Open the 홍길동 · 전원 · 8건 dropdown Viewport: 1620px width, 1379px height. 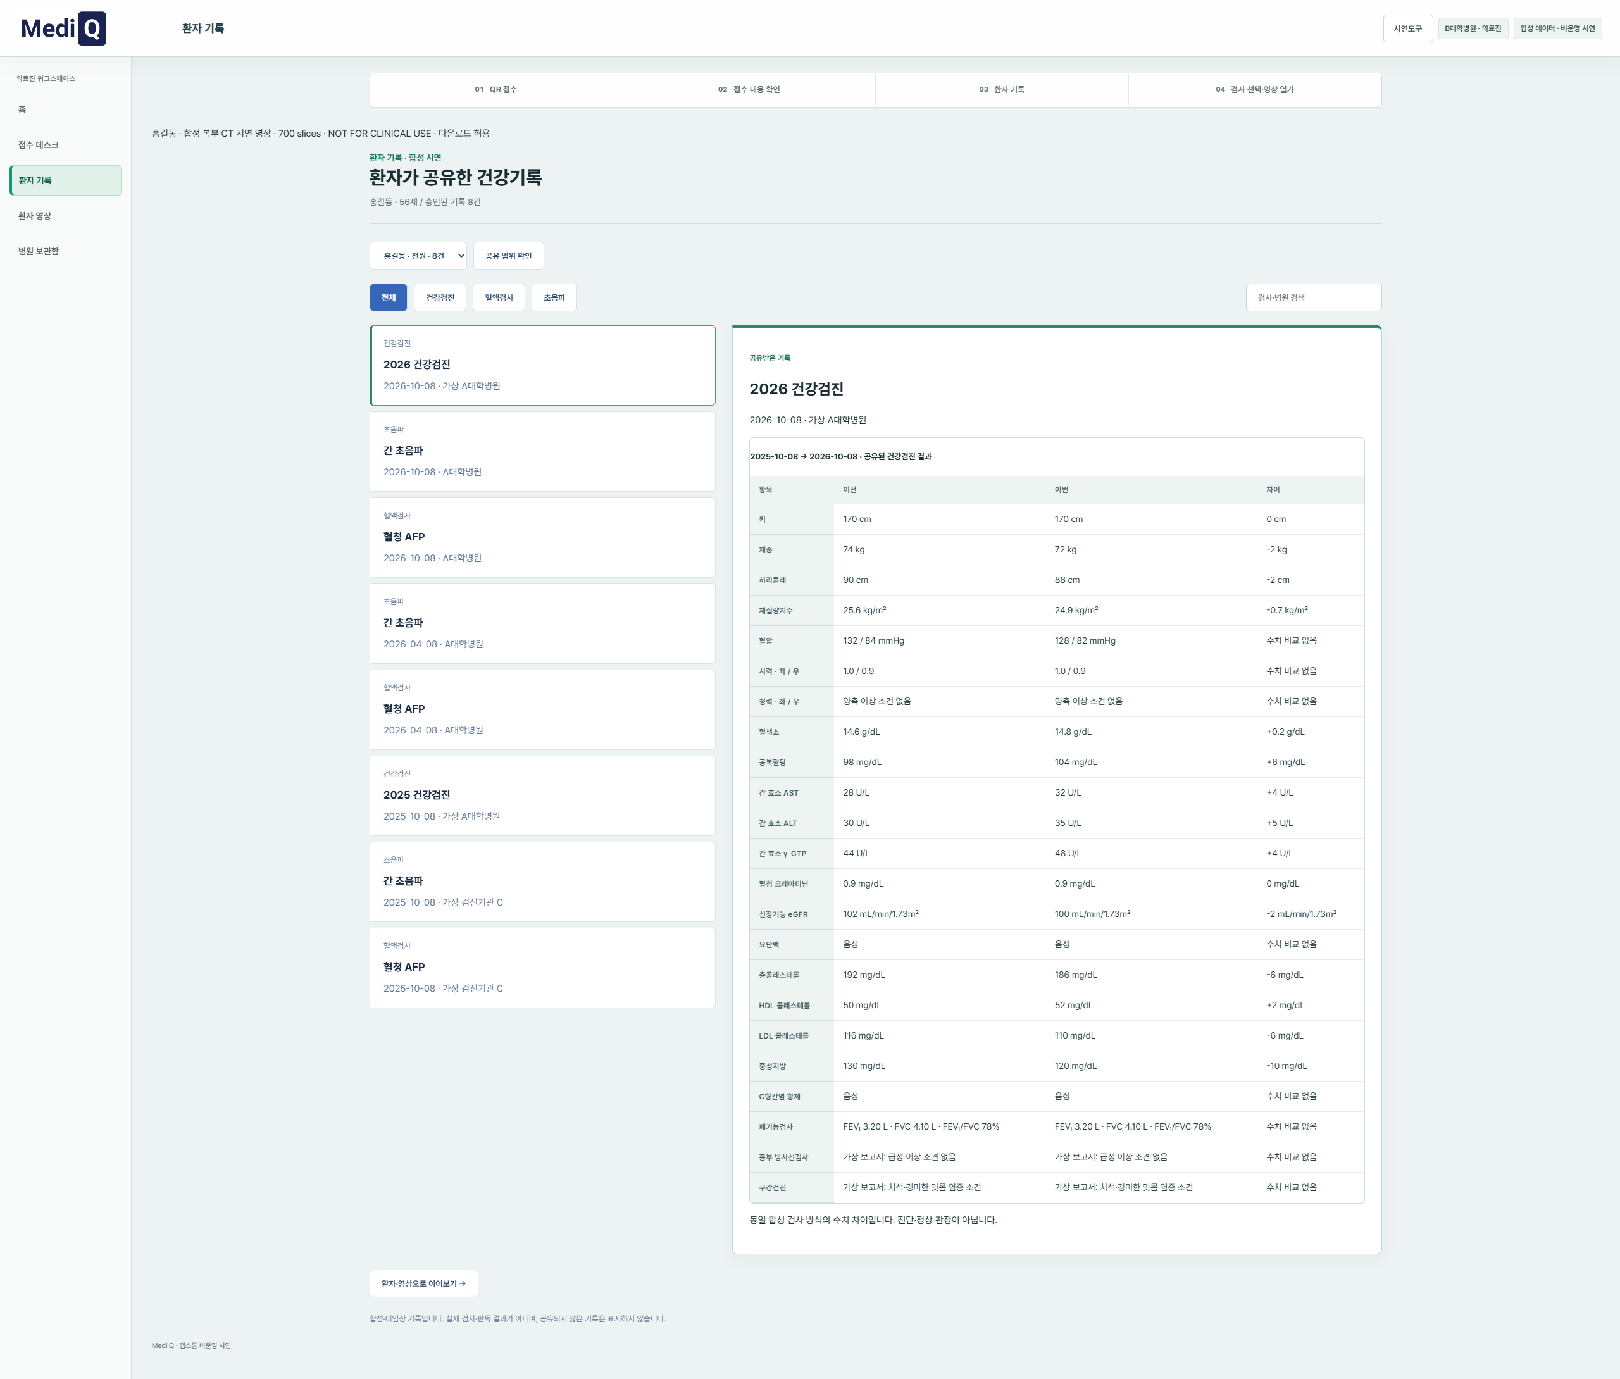(x=418, y=256)
